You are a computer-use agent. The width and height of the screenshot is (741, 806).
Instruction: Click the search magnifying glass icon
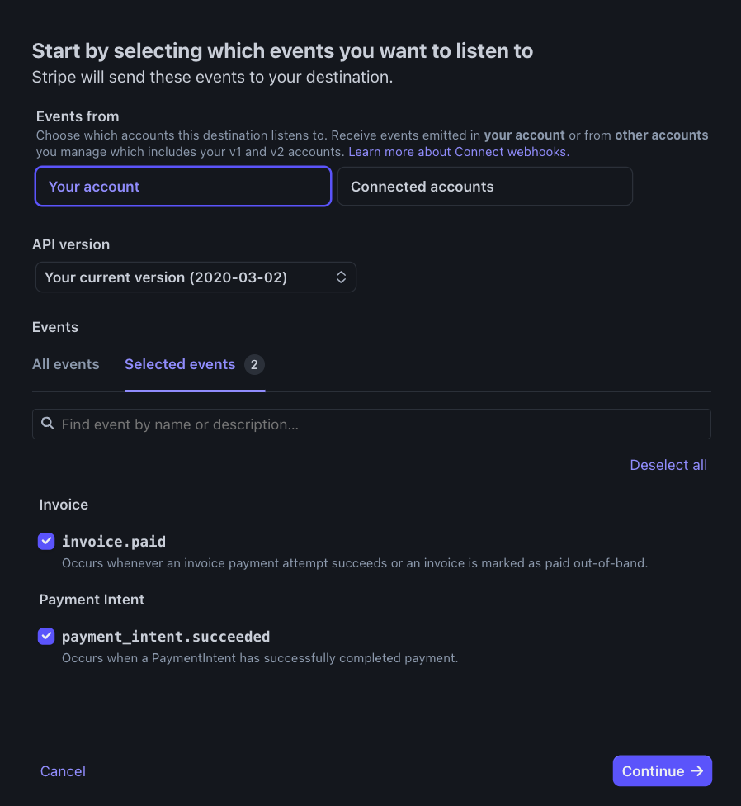(x=48, y=424)
